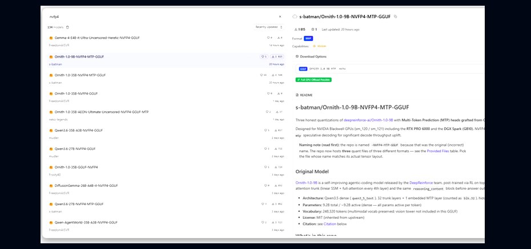This screenshot has width=531, height=249.
Task: Click the README file icon
Action: [x=297, y=95]
